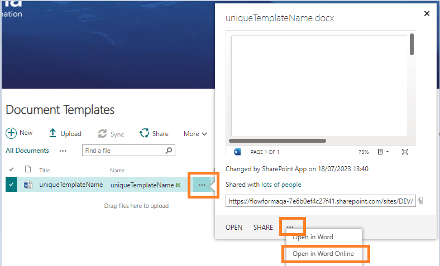Sort by the Name column header

(117, 171)
